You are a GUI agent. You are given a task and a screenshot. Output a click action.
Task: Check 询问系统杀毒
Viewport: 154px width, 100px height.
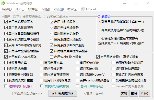click(6, 69)
